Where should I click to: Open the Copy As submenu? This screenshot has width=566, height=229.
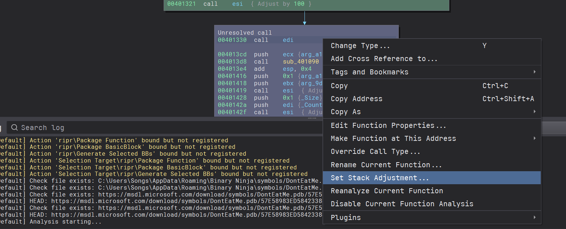(345, 112)
